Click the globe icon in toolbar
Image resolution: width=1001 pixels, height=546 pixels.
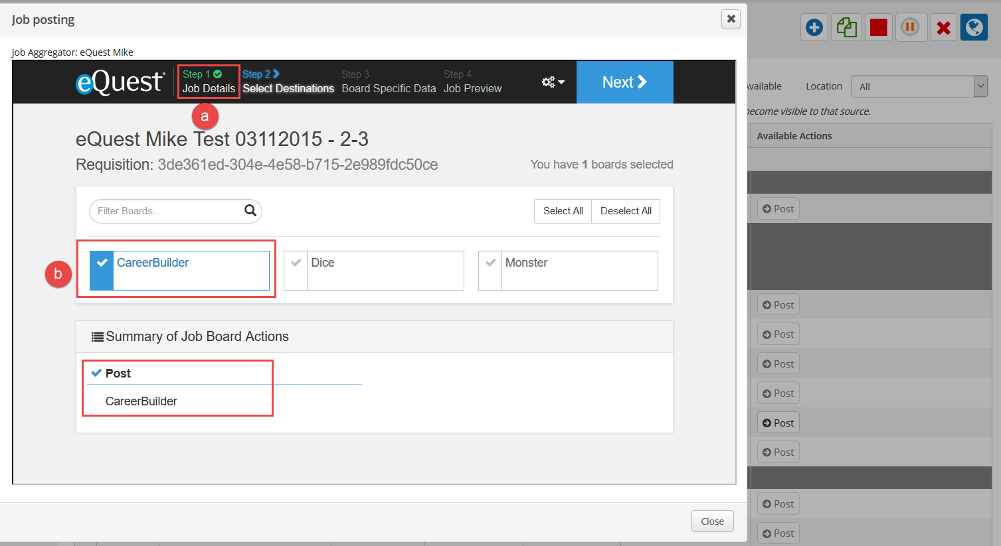974,28
